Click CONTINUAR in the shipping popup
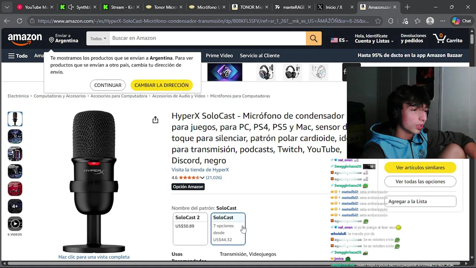Screen dimensions: 476x268 108,85
